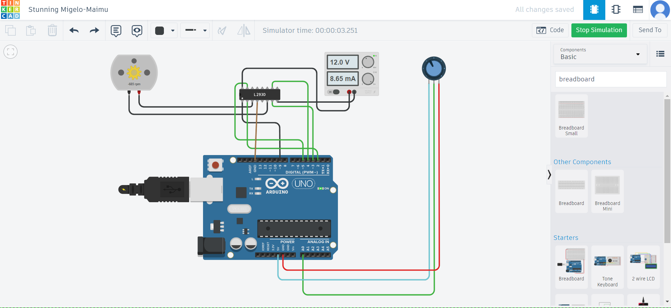Viewport: 671px width, 308px height.
Task: Toggle notes visibility icon
Action: pyautogui.click(x=137, y=31)
